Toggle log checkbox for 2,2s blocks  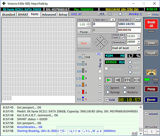[100, 78]
